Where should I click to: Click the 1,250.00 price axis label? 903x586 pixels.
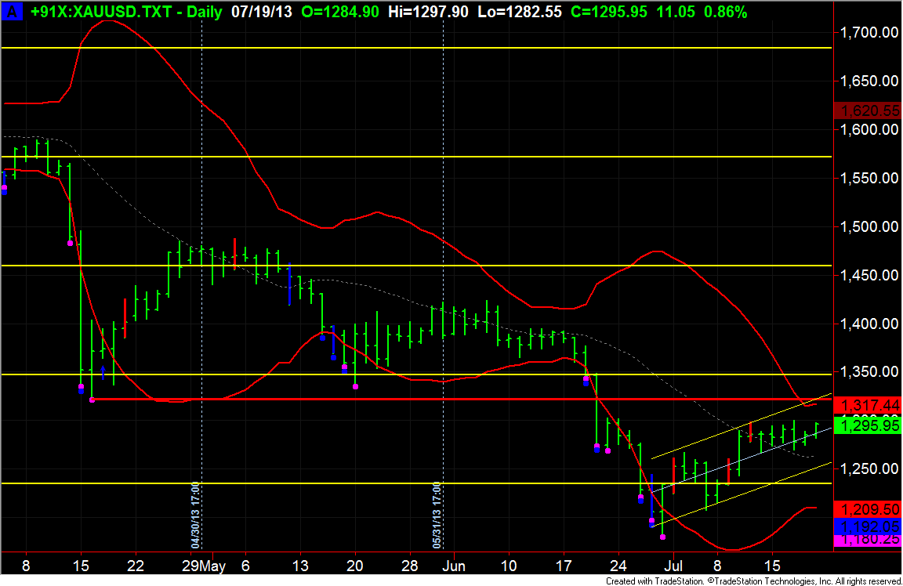click(x=869, y=469)
